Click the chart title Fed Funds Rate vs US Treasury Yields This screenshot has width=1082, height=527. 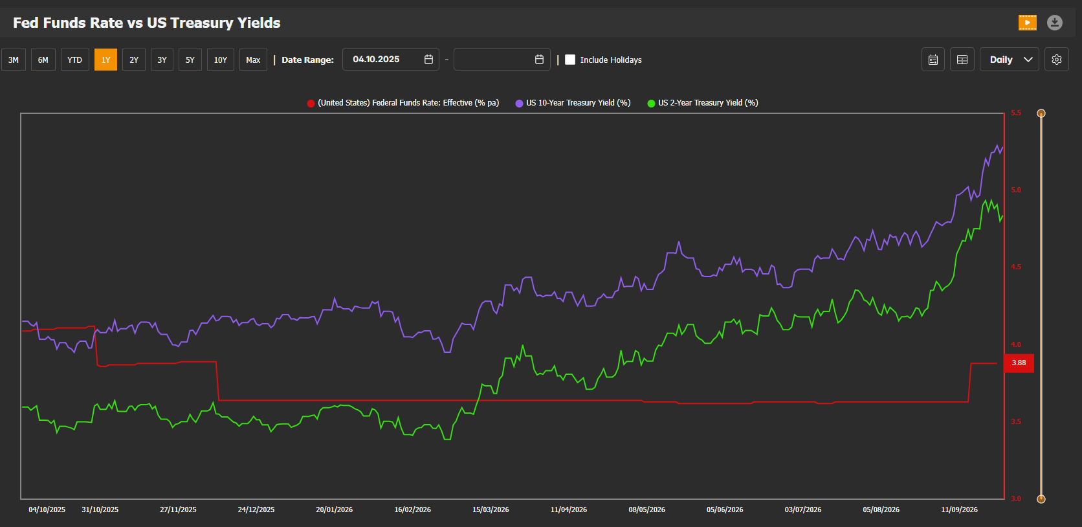147,23
